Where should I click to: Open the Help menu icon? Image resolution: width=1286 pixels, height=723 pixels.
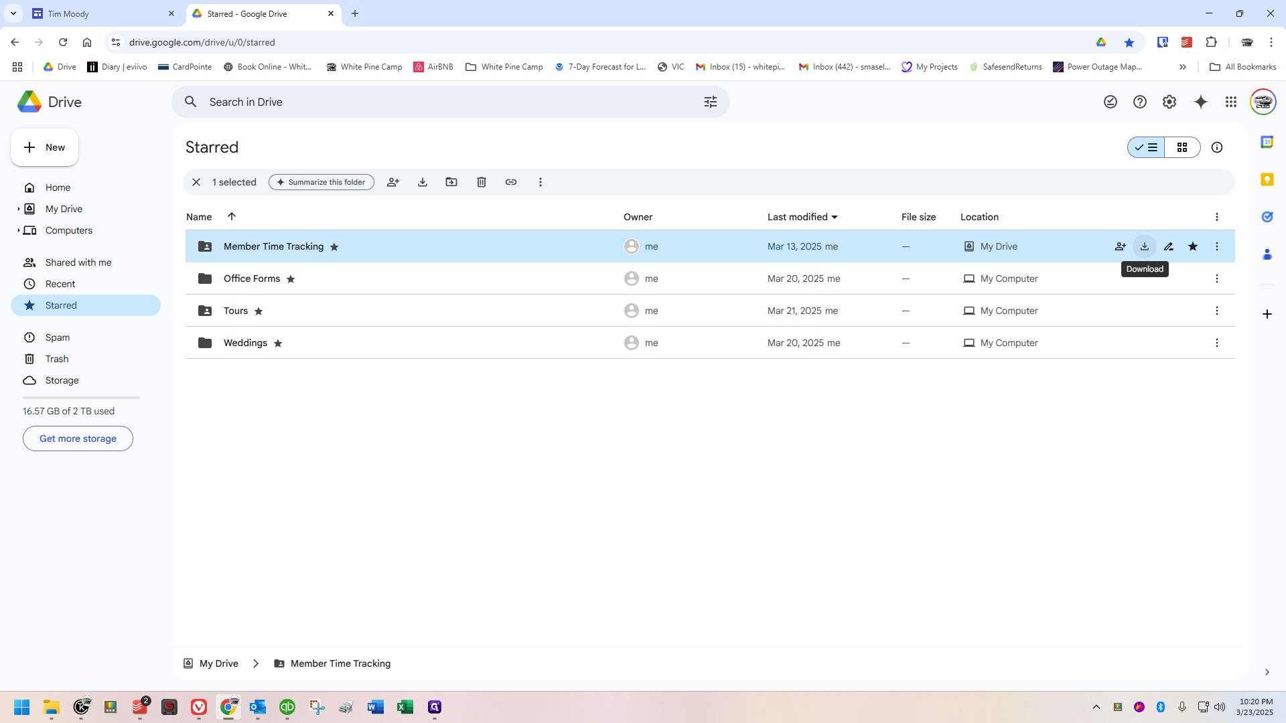pyautogui.click(x=1140, y=102)
